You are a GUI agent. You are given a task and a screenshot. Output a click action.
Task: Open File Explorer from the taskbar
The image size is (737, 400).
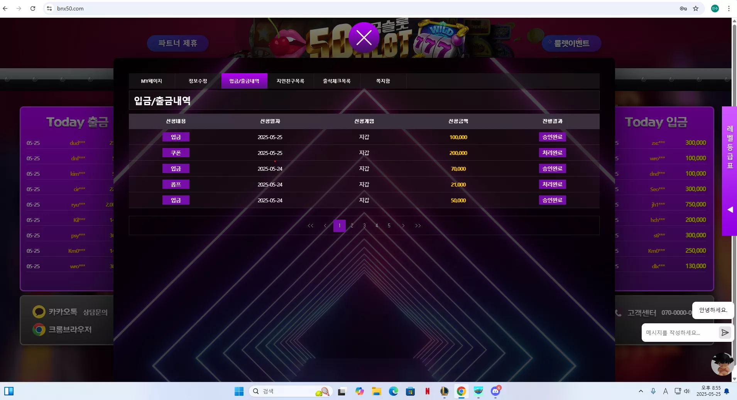[376, 392]
